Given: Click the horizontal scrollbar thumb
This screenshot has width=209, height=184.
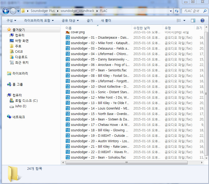Looking at the screenshot, I should pos(126,162).
